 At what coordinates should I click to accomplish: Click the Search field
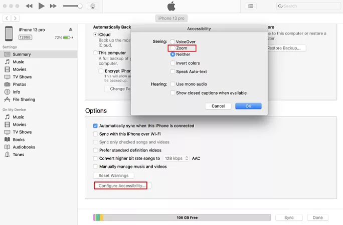[x=308, y=6]
